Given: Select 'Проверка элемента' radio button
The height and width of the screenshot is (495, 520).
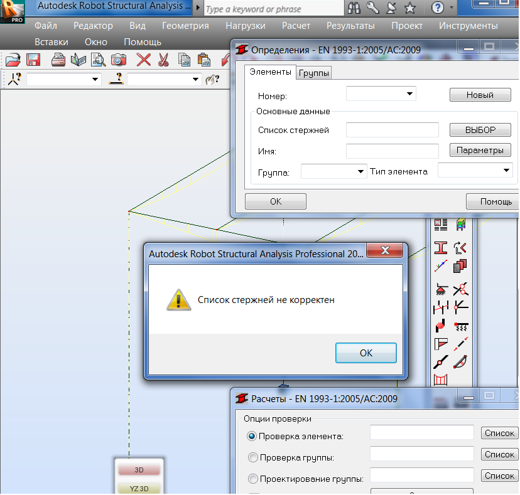Looking at the screenshot, I should 252,437.
